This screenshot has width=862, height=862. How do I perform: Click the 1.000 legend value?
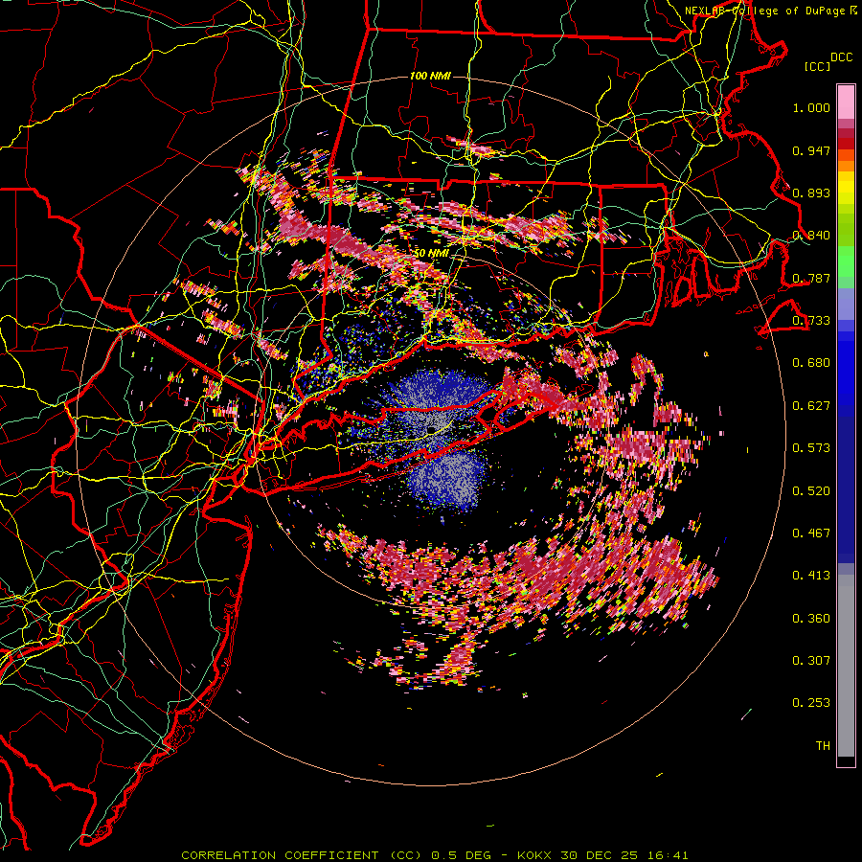[x=811, y=107]
